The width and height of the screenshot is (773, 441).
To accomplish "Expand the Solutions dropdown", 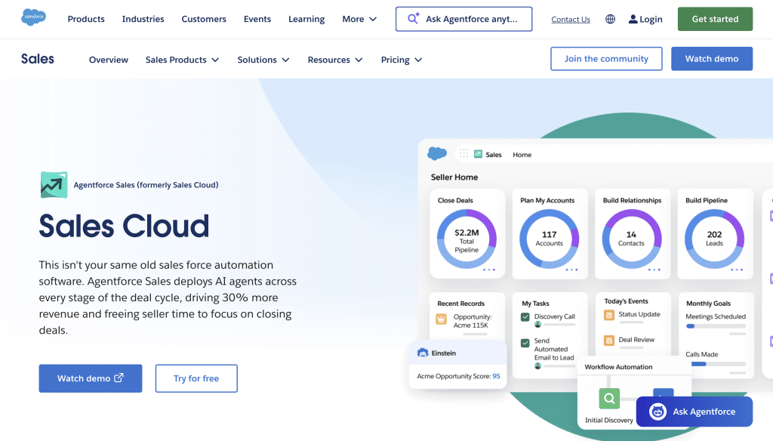I will [263, 60].
